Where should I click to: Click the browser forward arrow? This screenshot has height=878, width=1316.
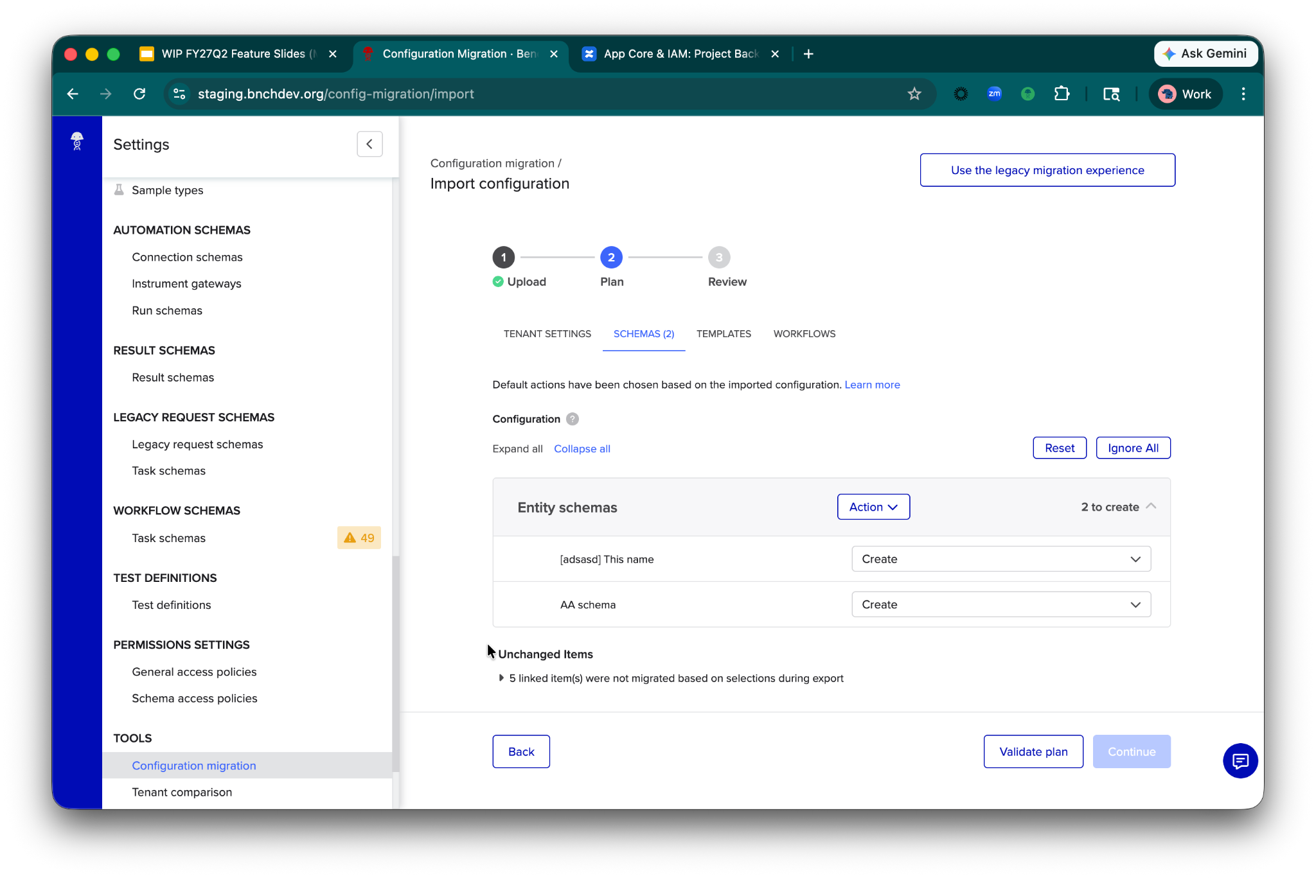pos(106,94)
